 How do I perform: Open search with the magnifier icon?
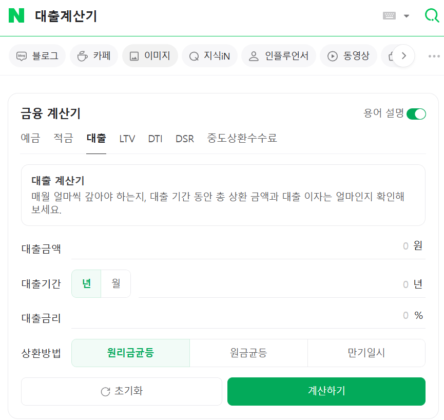point(432,16)
